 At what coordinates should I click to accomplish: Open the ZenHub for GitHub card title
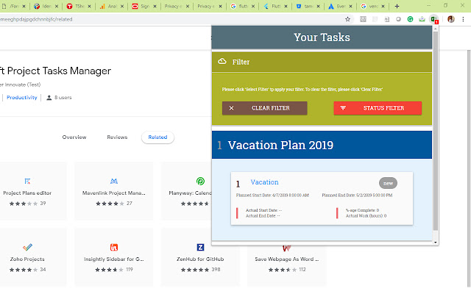click(x=200, y=259)
